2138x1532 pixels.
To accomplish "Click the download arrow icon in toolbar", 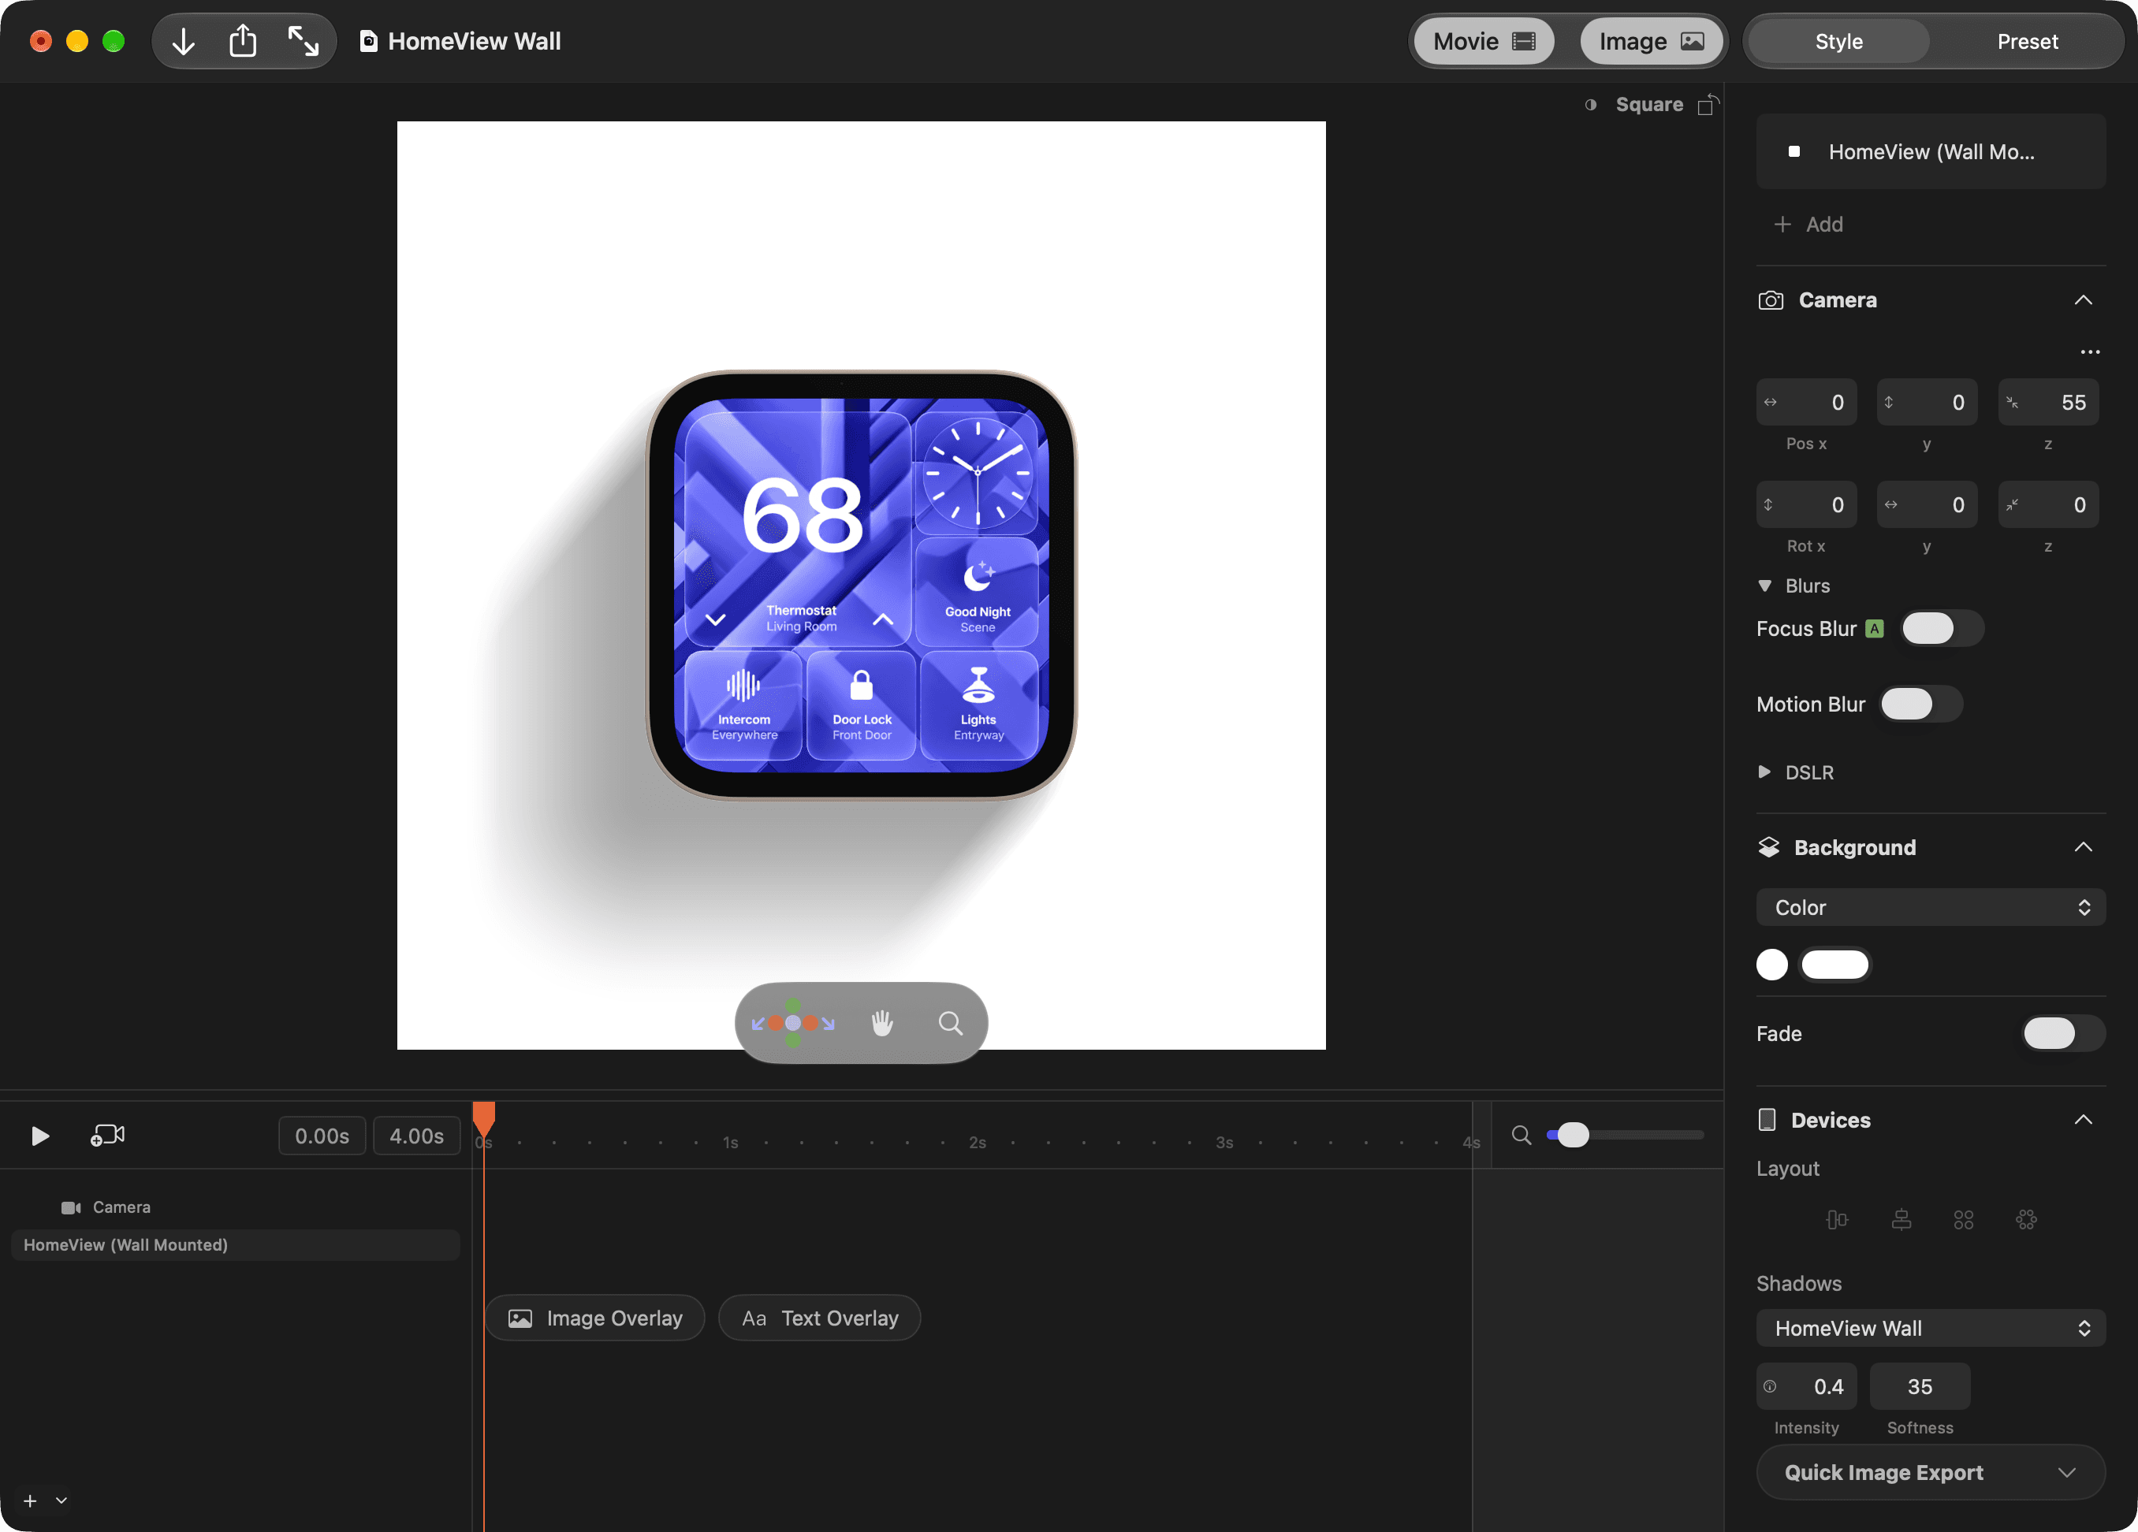I will [184, 42].
